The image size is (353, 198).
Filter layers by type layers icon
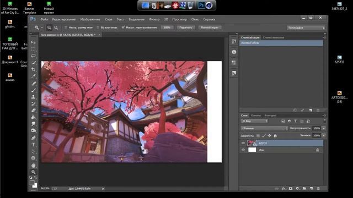(x=296, y=121)
